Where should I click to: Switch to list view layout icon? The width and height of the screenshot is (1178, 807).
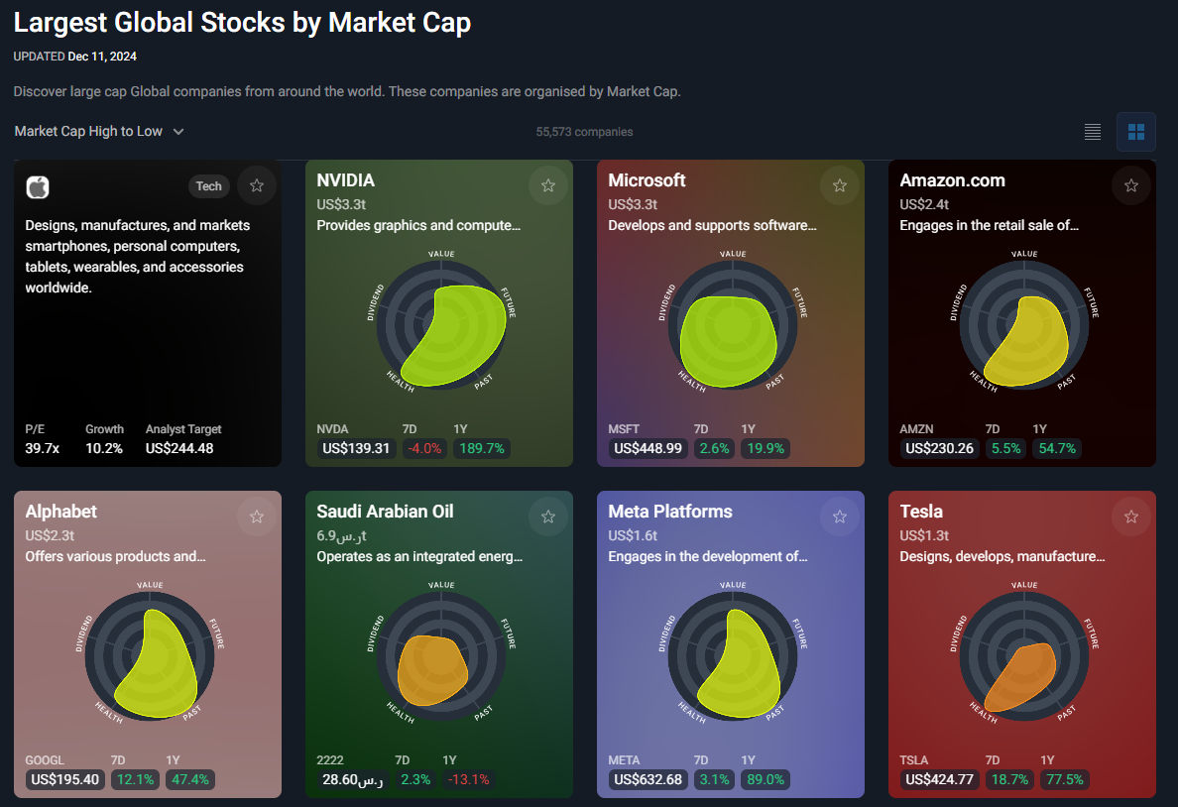[x=1092, y=131]
